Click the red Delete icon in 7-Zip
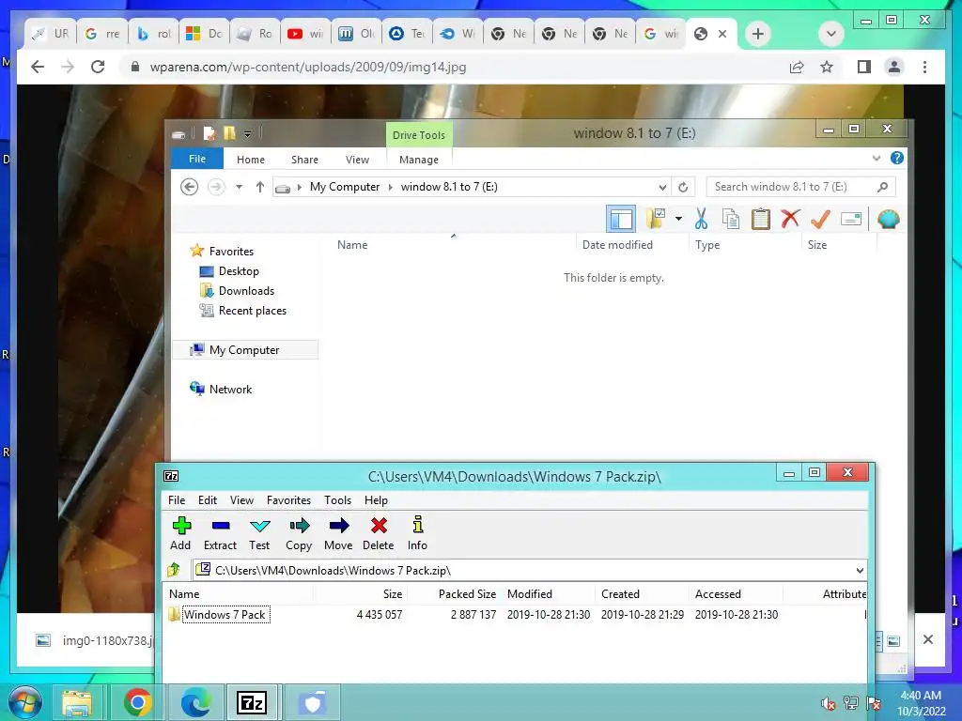 [x=379, y=533]
